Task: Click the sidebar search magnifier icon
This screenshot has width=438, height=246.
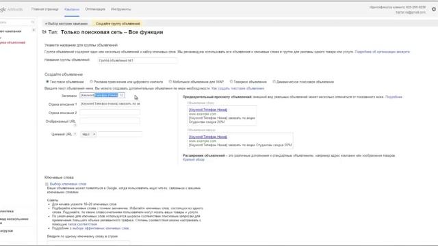Action: point(32,22)
